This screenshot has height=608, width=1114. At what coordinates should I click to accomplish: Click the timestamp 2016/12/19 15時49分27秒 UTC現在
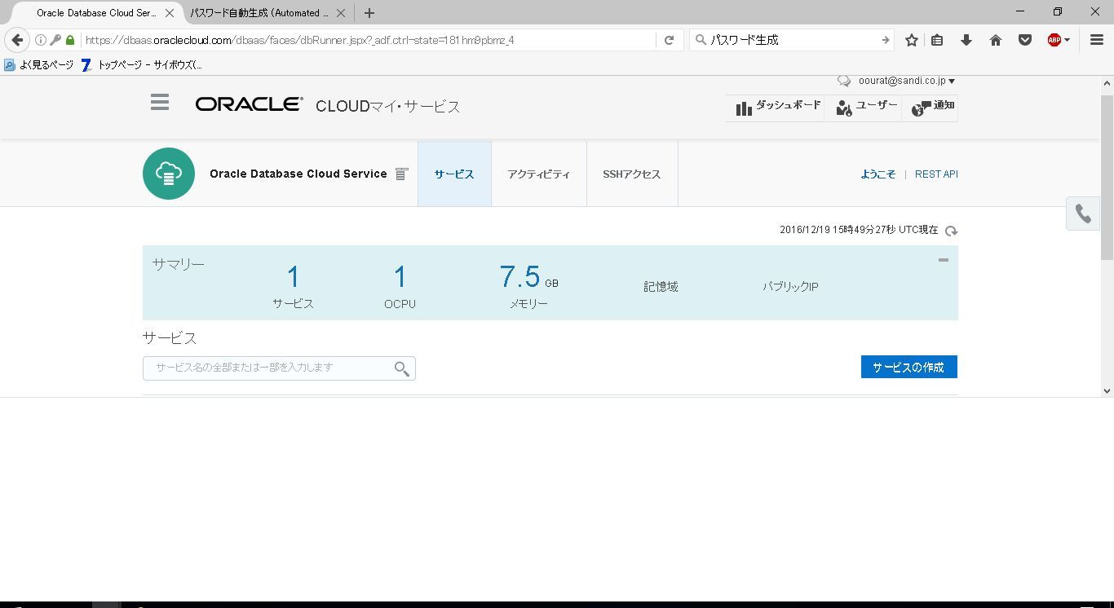pos(859,231)
